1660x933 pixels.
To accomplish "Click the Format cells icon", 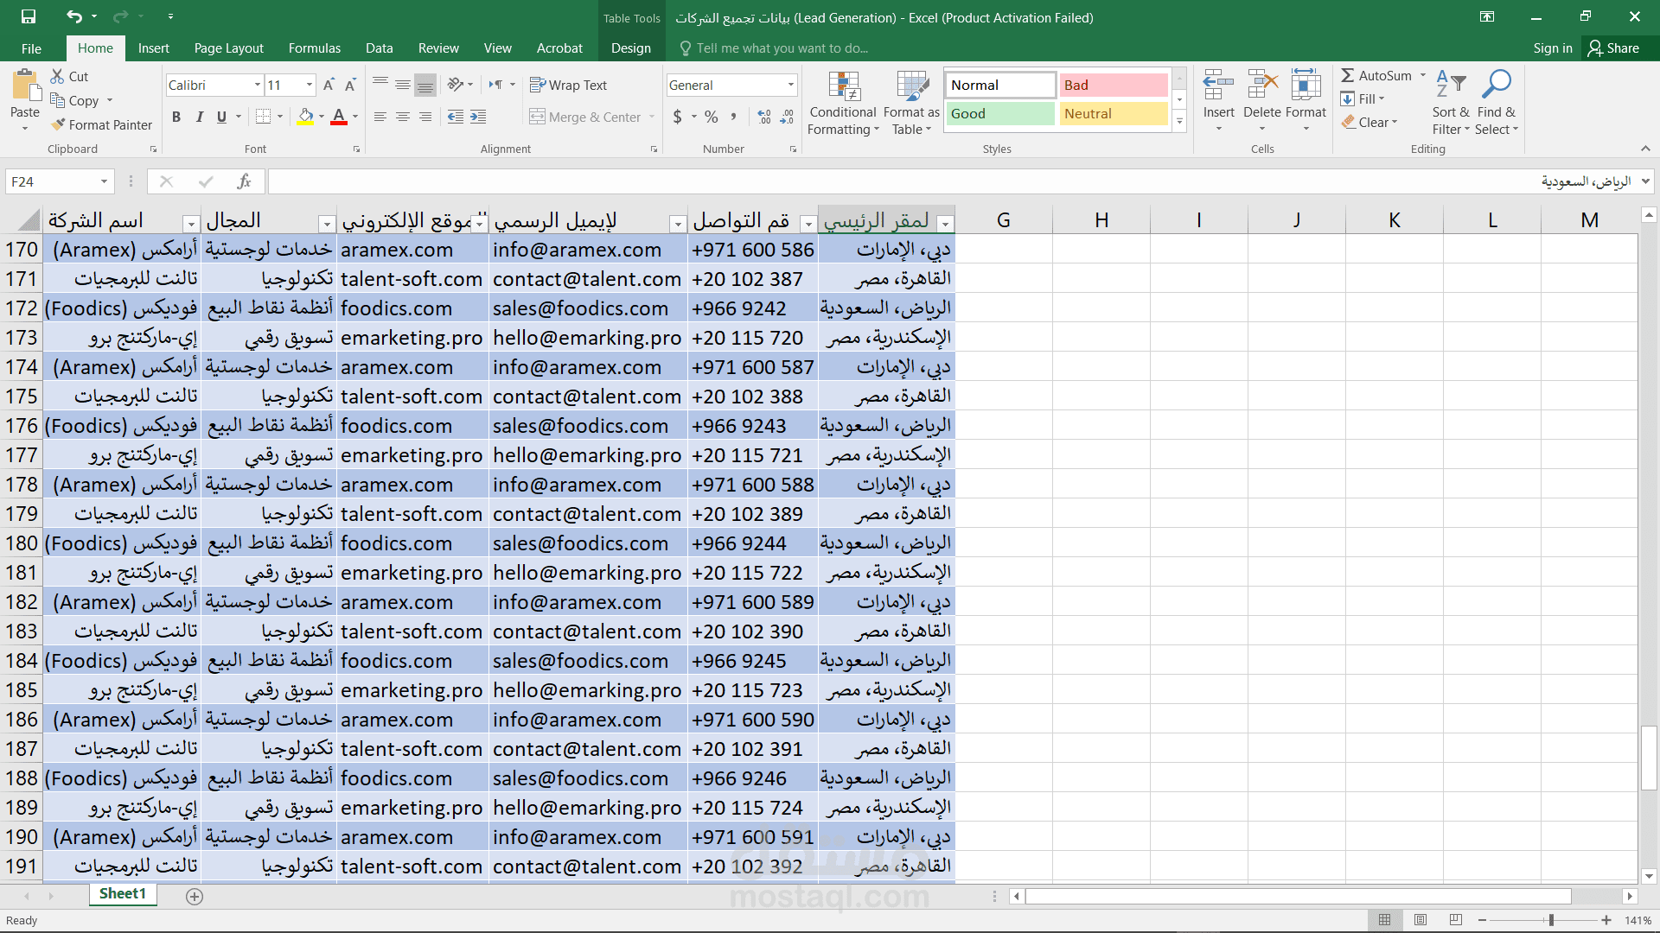I will 1306,86.
